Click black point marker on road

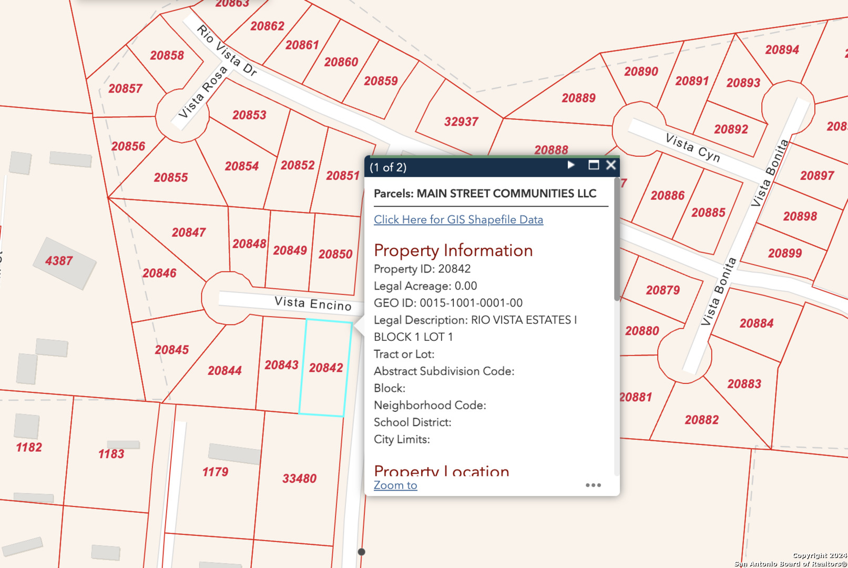tap(361, 552)
